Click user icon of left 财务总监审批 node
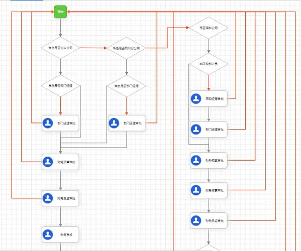Image resolution: width=301 pixels, height=251 pixels. point(48,198)
